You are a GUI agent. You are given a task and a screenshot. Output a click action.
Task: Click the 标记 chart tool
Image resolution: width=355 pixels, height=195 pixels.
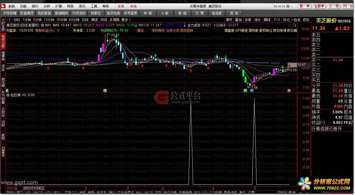pyautogui.click(x=287, y=20)
